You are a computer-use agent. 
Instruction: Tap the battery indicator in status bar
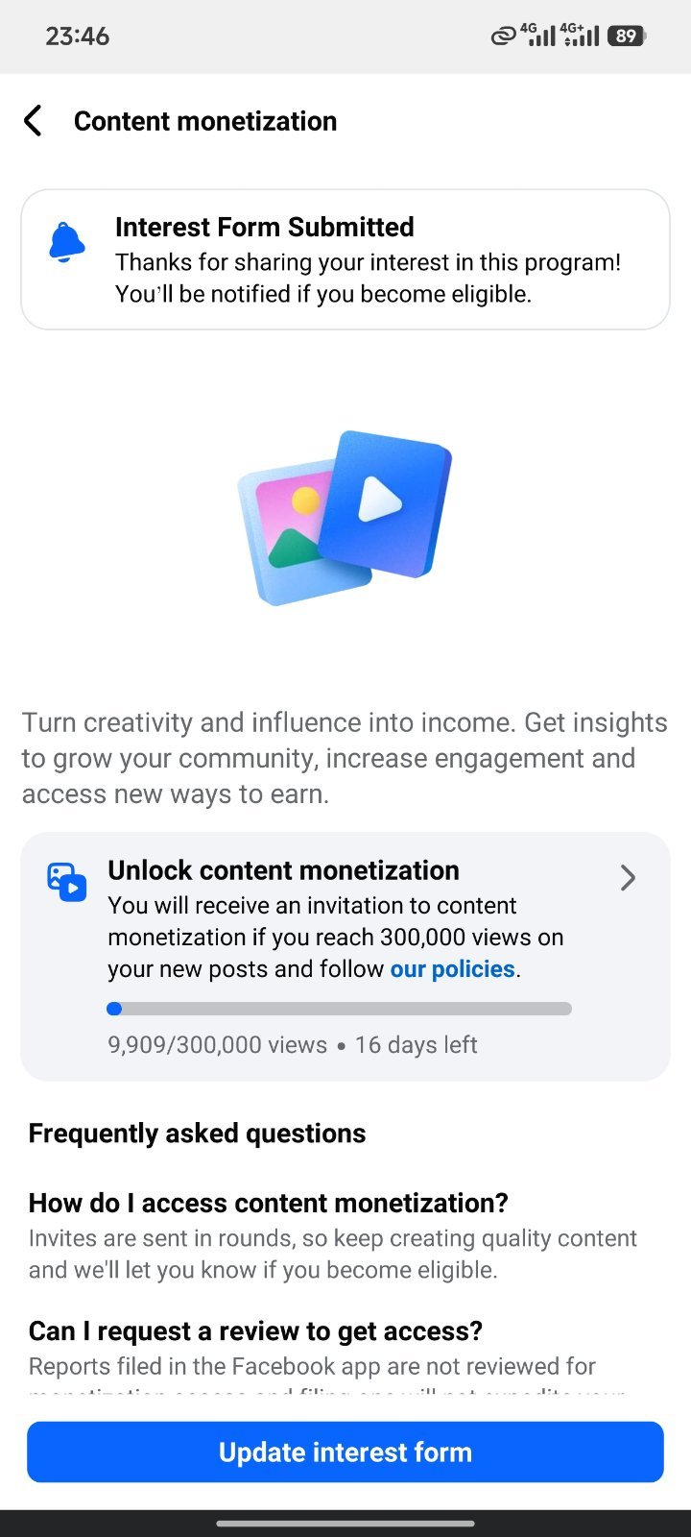point(627,37)
